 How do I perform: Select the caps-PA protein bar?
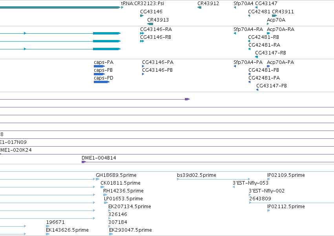[x=99, y=66]
